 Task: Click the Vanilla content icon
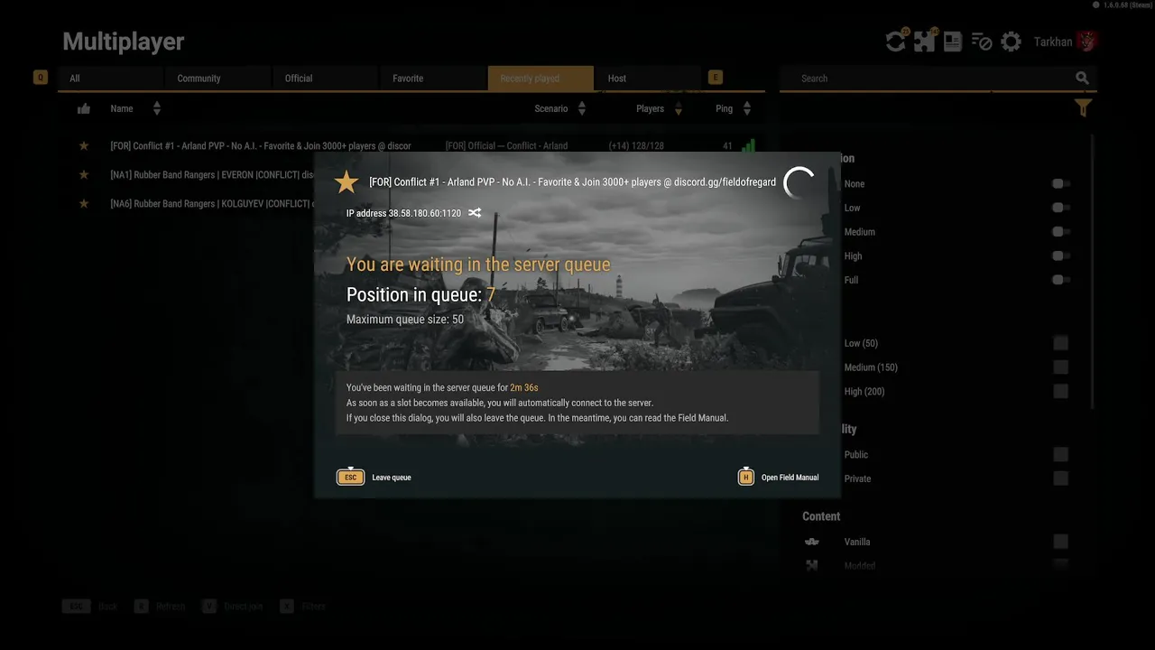click(x=812, y=542)
